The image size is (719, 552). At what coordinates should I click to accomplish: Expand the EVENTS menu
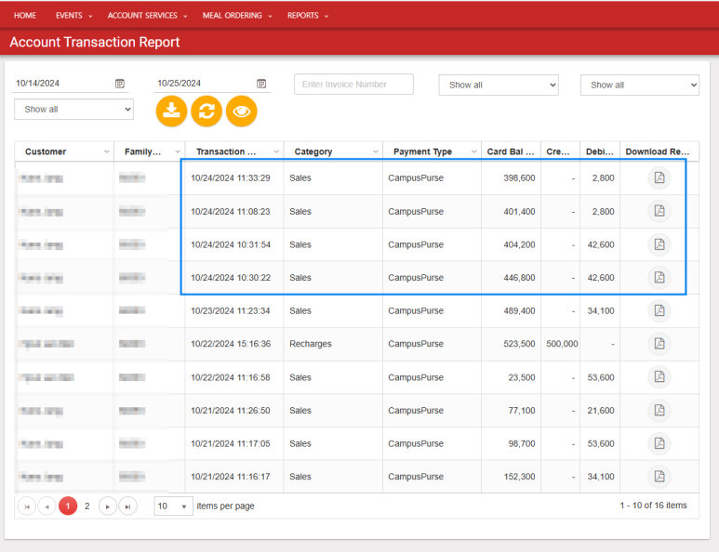point(73,16)
